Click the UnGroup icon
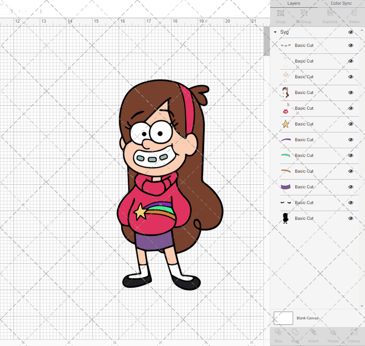The width and height of the screenshot is (365, 346). pyautogui.click(x=303, y=16)
